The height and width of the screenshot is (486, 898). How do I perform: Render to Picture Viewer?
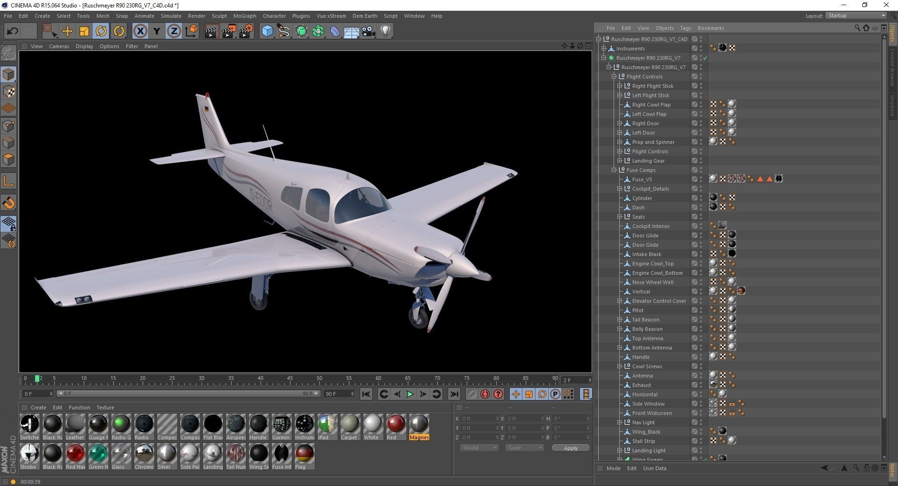pyautogui.click(x=229, y=31)
